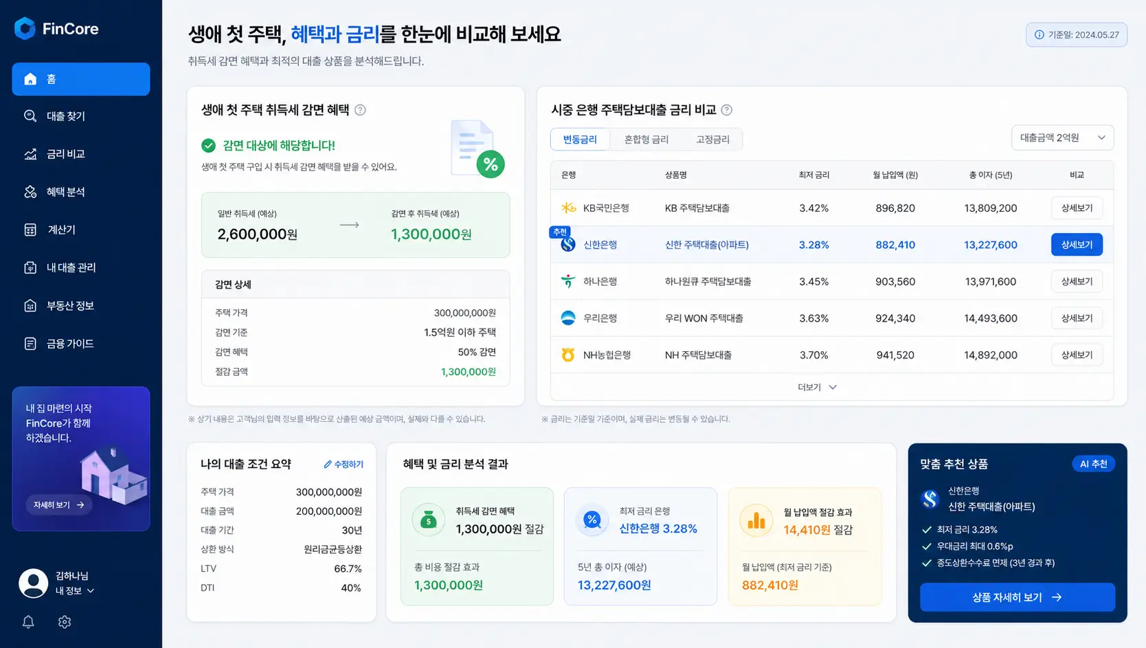Viewport: 1146px width, 648px height.
Task: Click the money bag 취득세 감면 혜택 icon
Action: (x=429, y=520)
